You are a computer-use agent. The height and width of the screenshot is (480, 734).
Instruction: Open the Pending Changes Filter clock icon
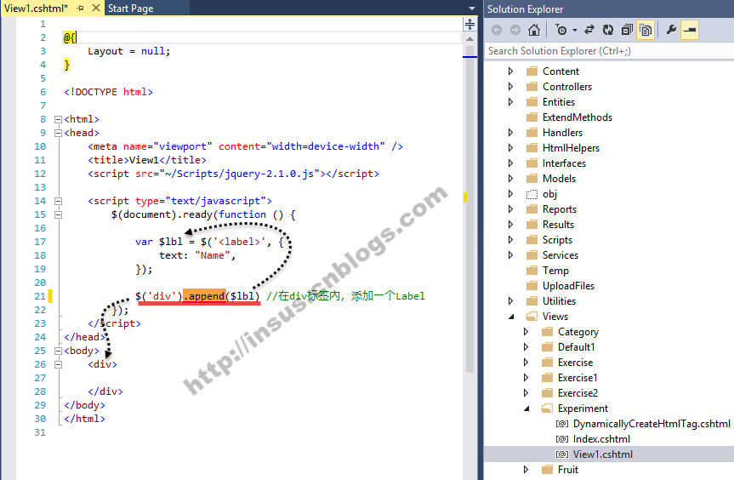point(561,30)
